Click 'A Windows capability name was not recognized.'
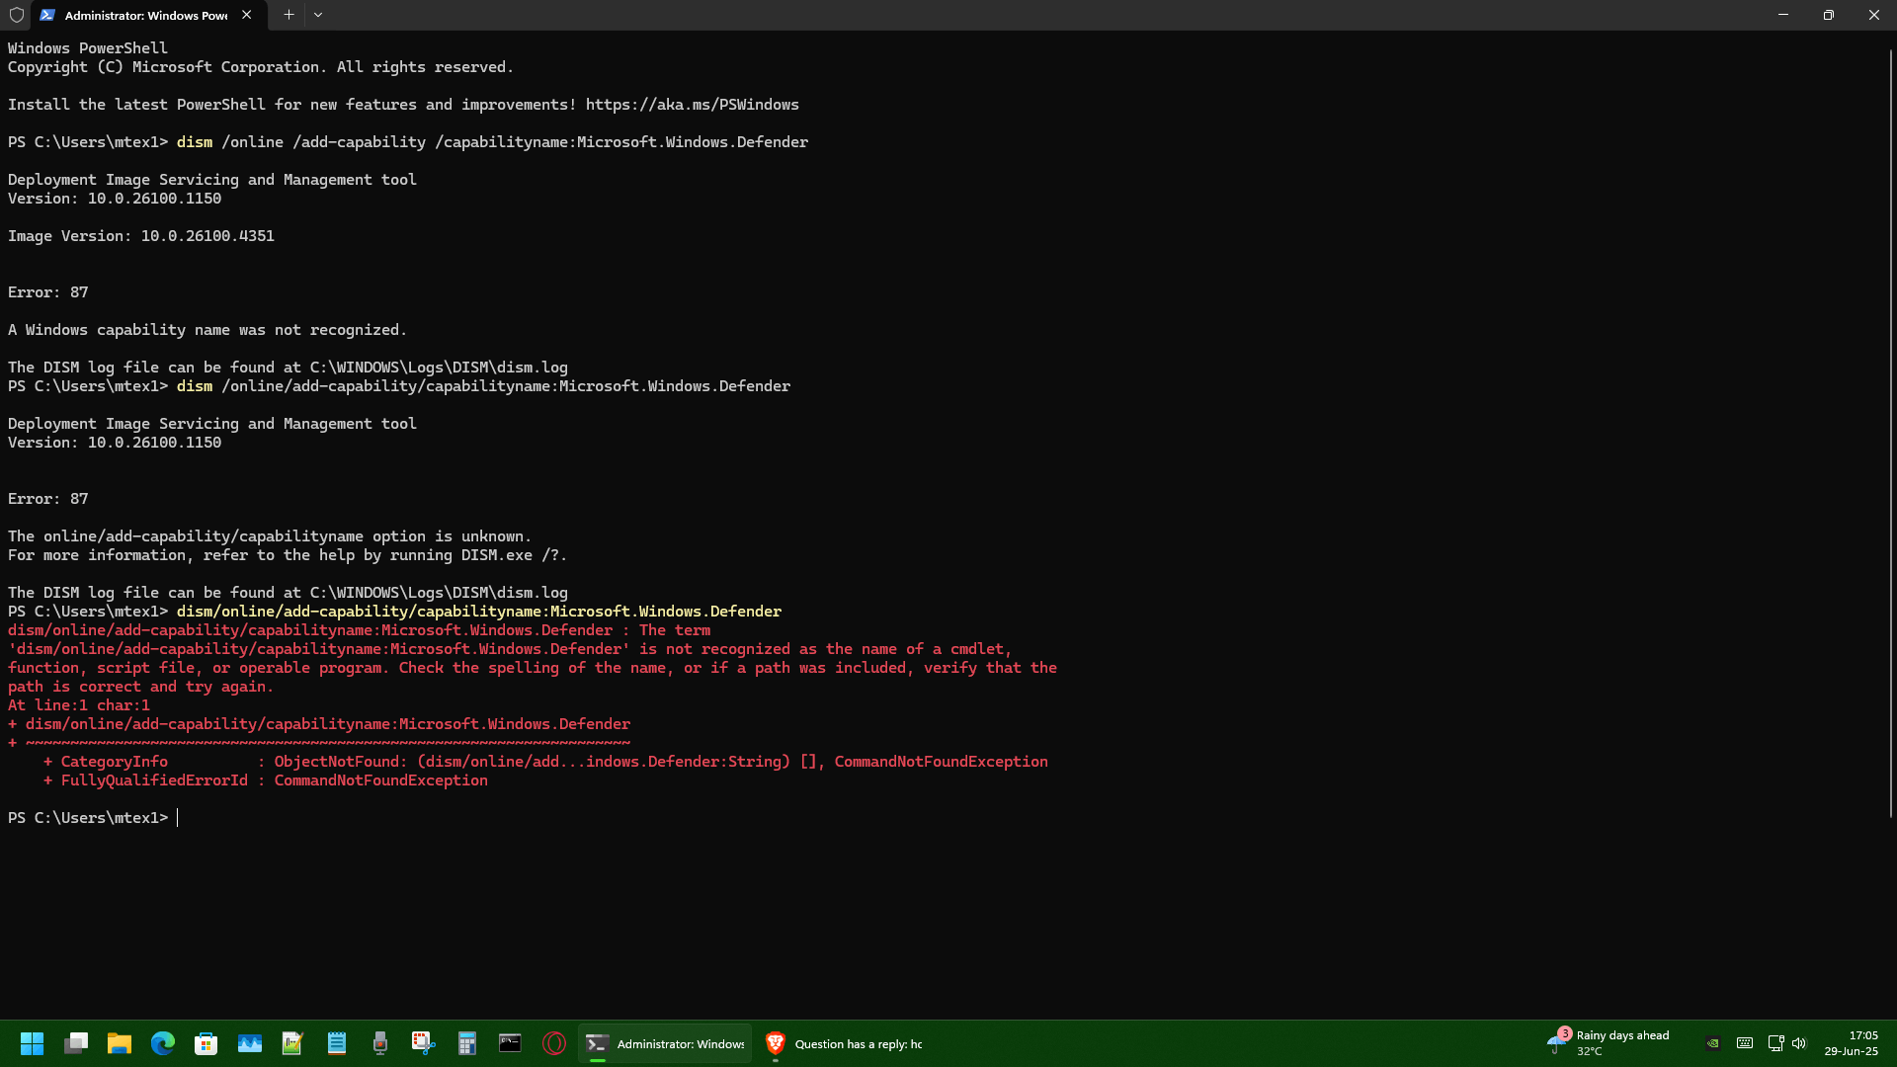This screenshot has height=1067, width=1897. 207,330
